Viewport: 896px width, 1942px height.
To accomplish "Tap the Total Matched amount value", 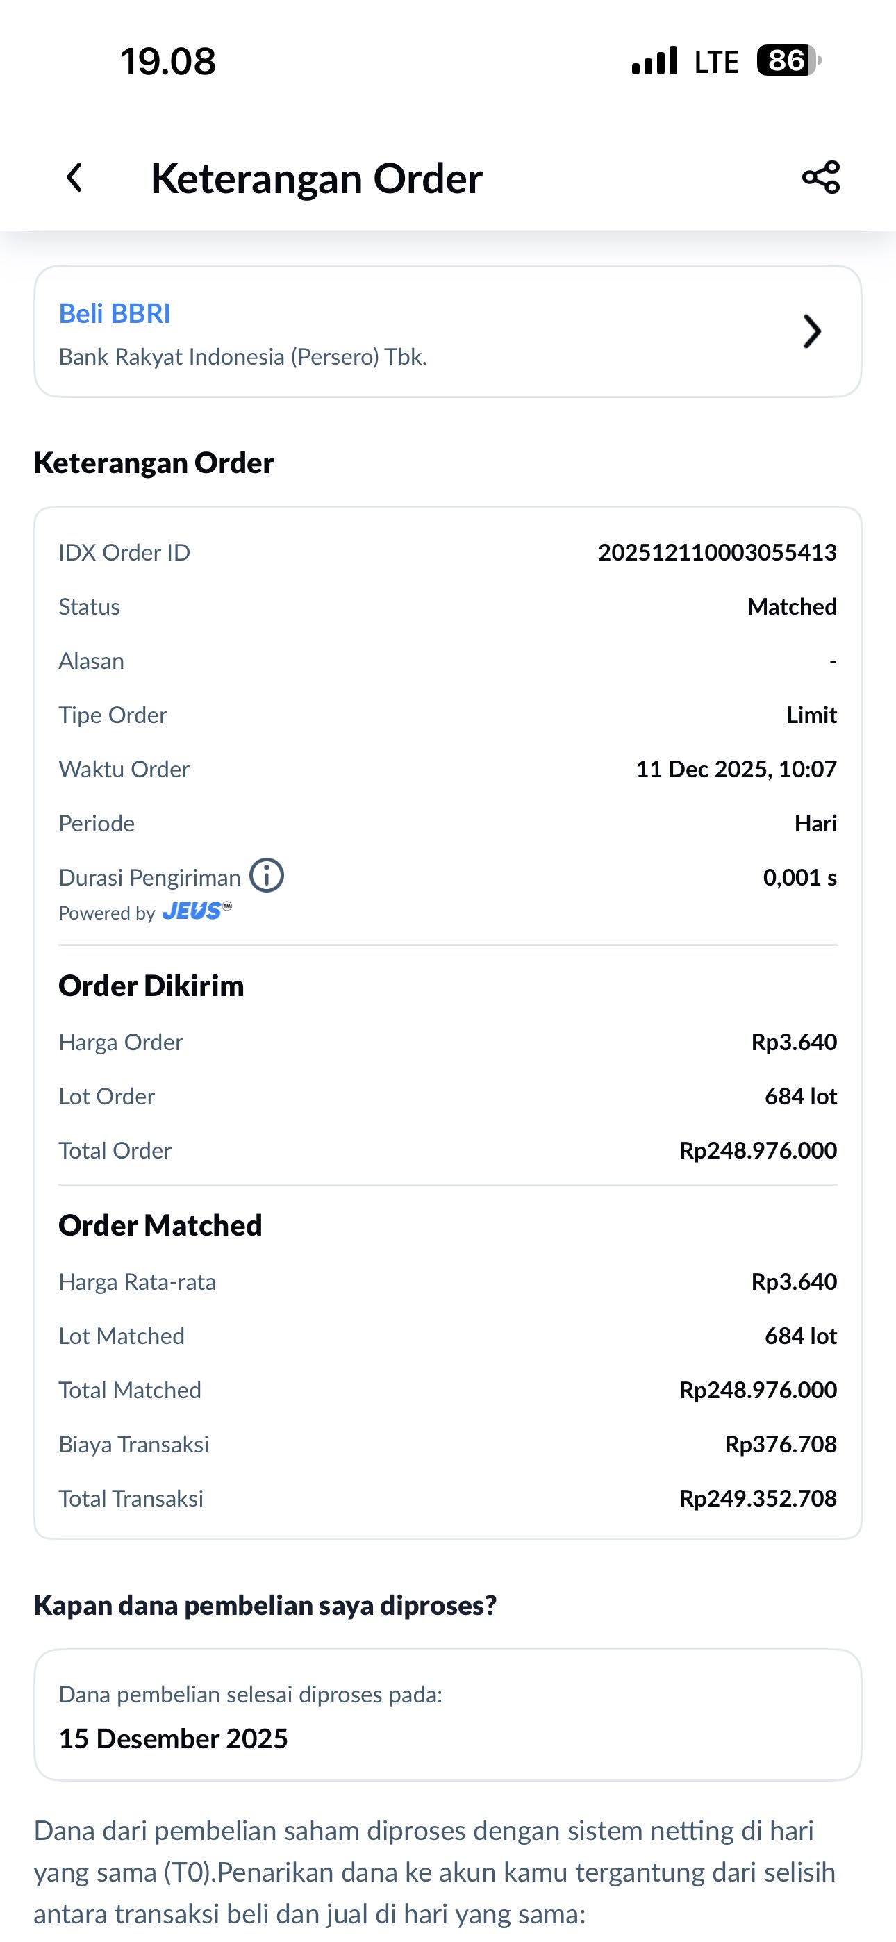I will (x=758, y=1390).
